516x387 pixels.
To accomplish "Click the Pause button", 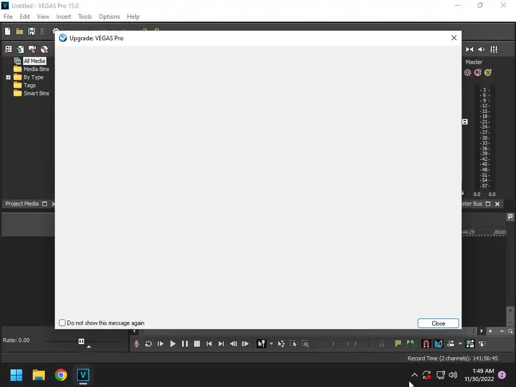I will coord(185,344).
